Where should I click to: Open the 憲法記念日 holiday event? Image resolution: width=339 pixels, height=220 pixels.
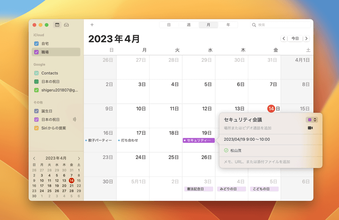[x=198, y=189]
